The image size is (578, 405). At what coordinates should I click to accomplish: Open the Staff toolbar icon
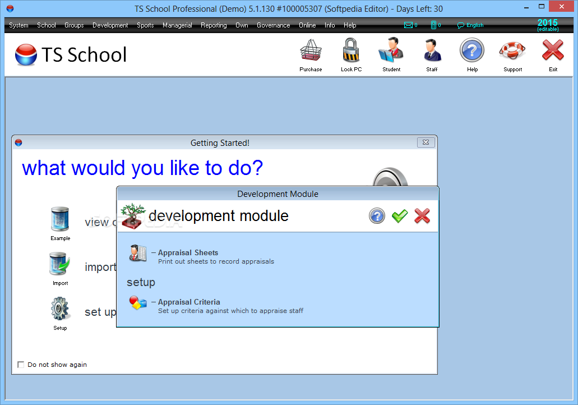432,50
